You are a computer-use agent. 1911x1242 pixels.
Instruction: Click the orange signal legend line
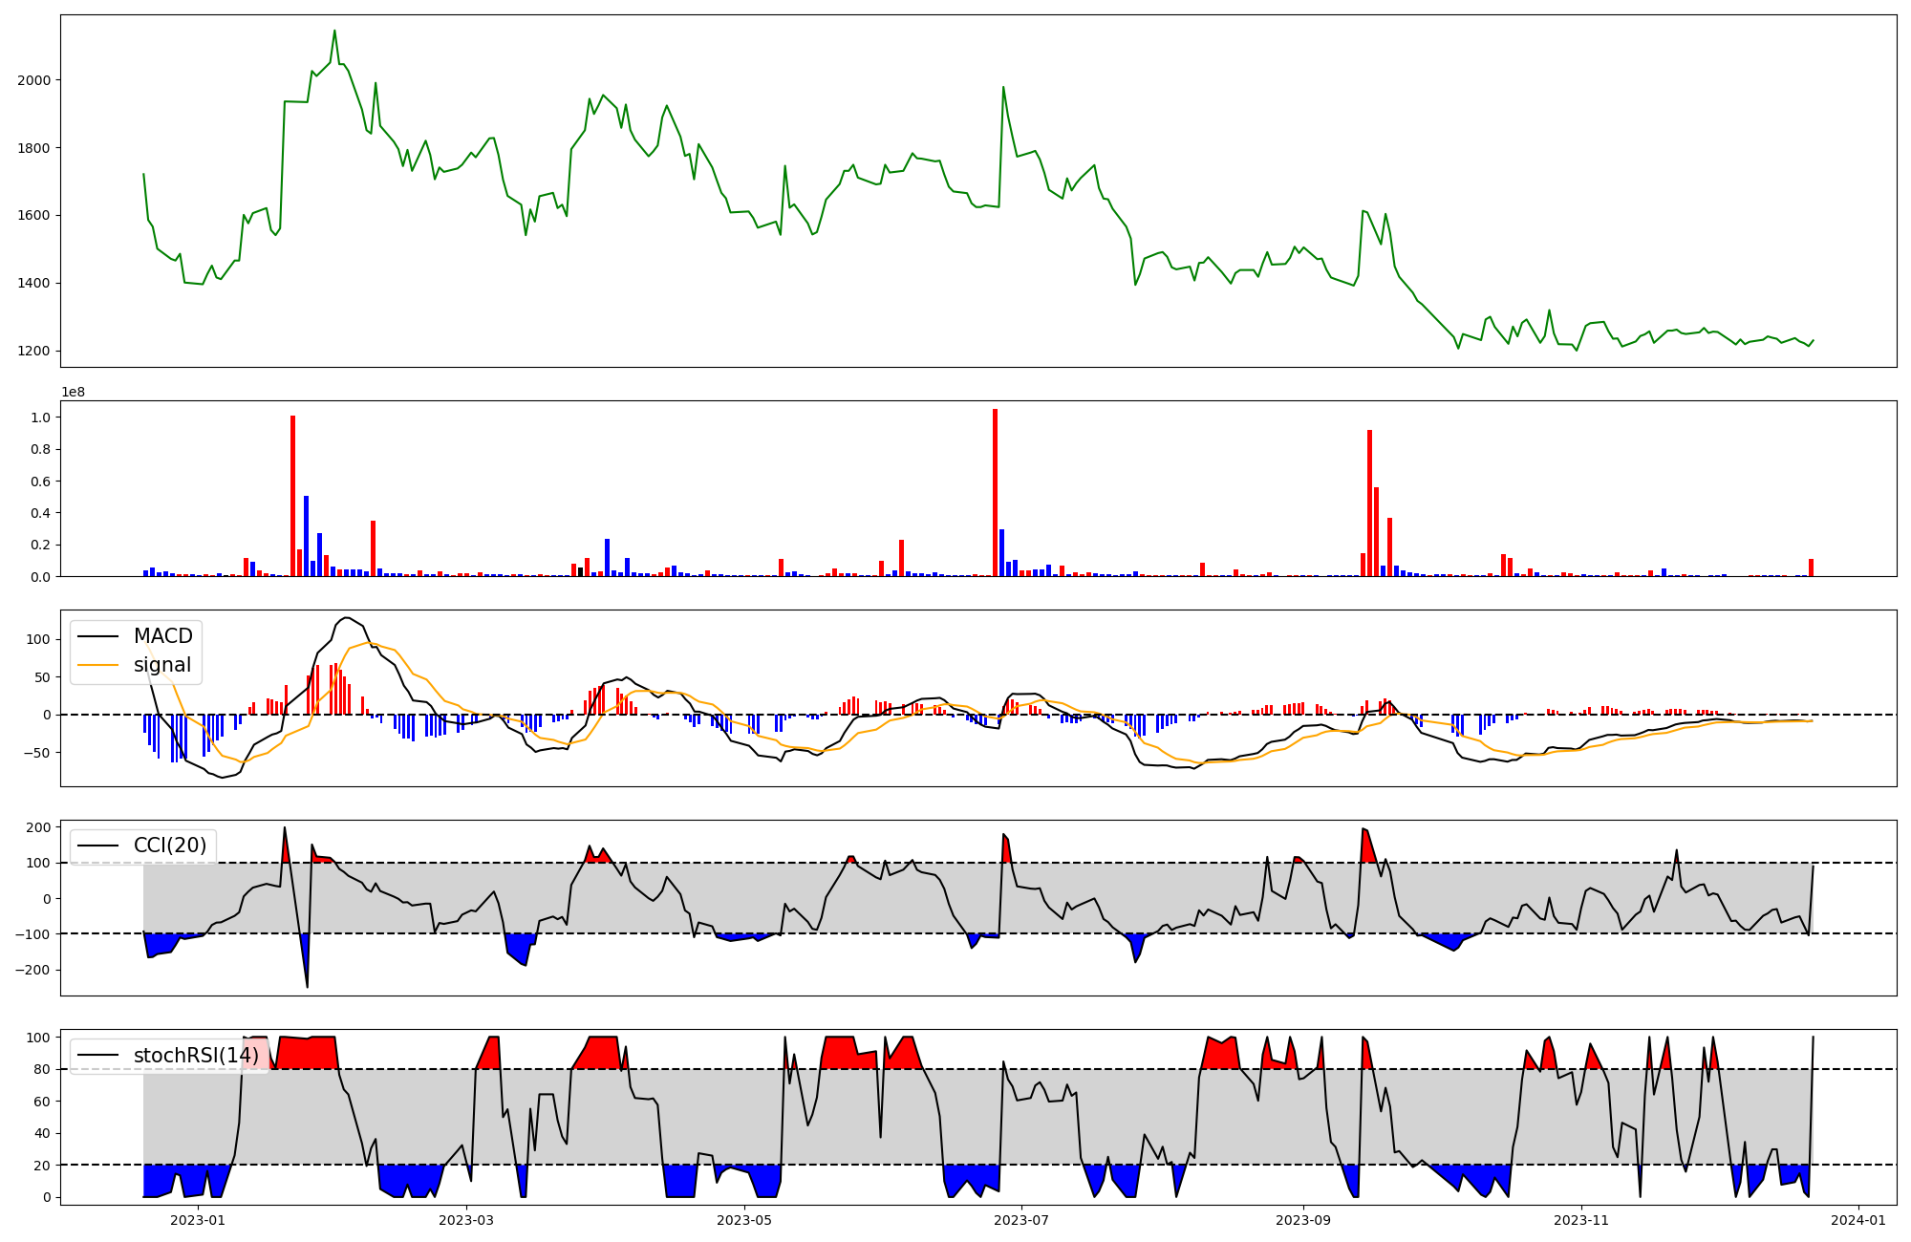tap(98, 665)
